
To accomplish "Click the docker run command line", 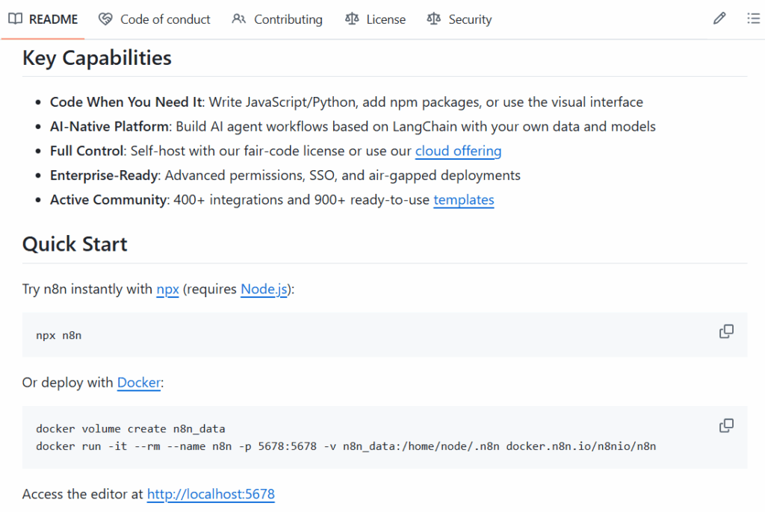I will pyautogui.click(x=345, y=446).
